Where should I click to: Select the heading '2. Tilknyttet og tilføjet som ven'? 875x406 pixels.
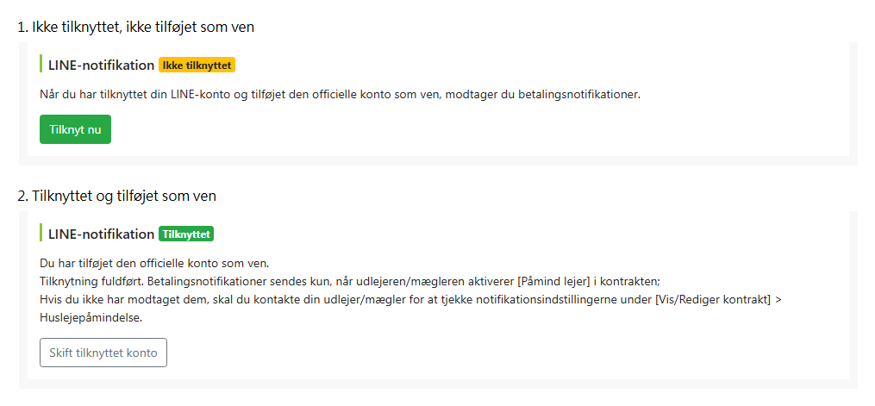click(x=117, y=196)
